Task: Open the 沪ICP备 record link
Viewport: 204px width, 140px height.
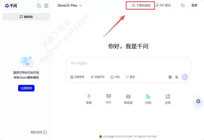Action: 146,137
